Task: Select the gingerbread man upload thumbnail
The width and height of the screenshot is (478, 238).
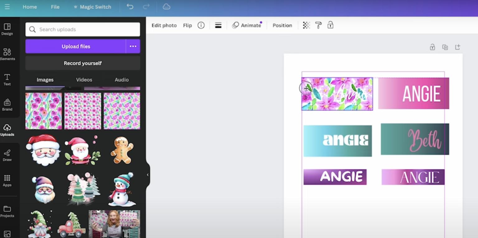Action: (x=122, y=150)
